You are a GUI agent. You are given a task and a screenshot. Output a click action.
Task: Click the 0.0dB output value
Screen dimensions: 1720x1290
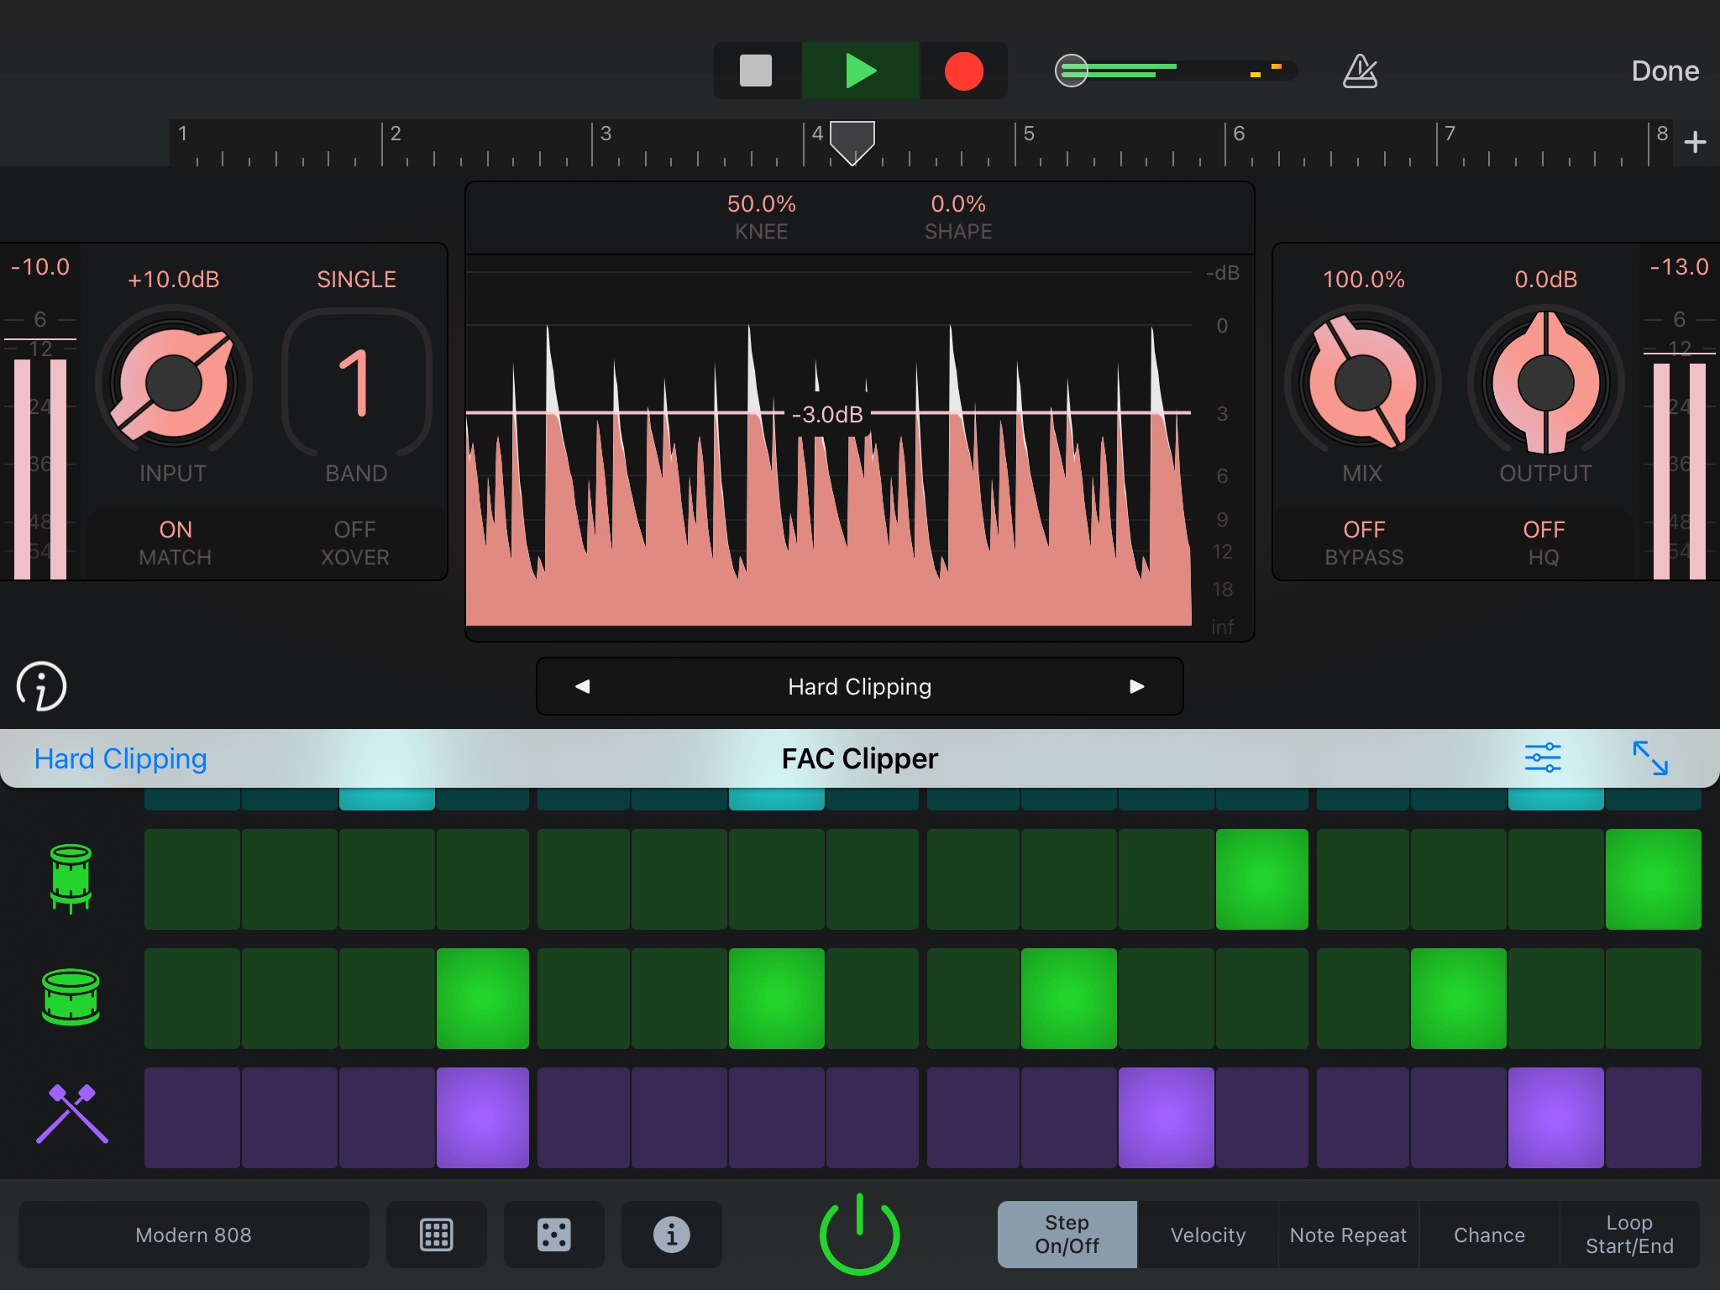point(1545,280)
